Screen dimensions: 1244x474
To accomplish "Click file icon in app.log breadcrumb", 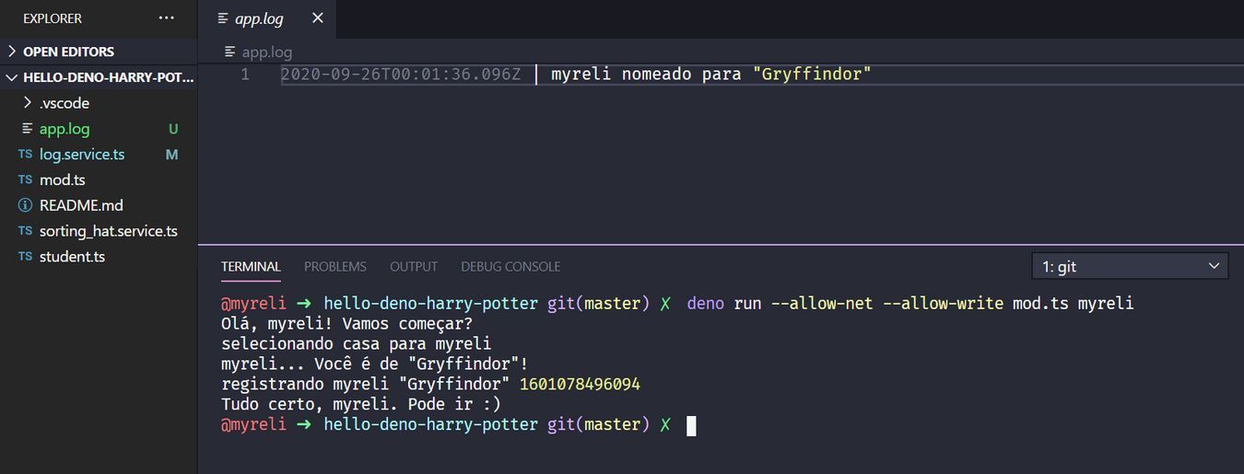I will coord(230,52).
